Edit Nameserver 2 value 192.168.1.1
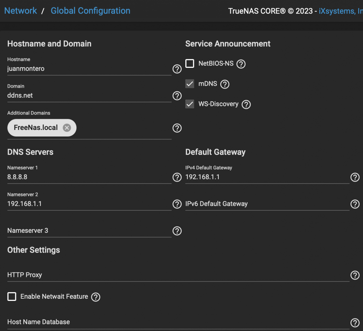This screenshot has width=363, height=331. (x=89, y=204)
